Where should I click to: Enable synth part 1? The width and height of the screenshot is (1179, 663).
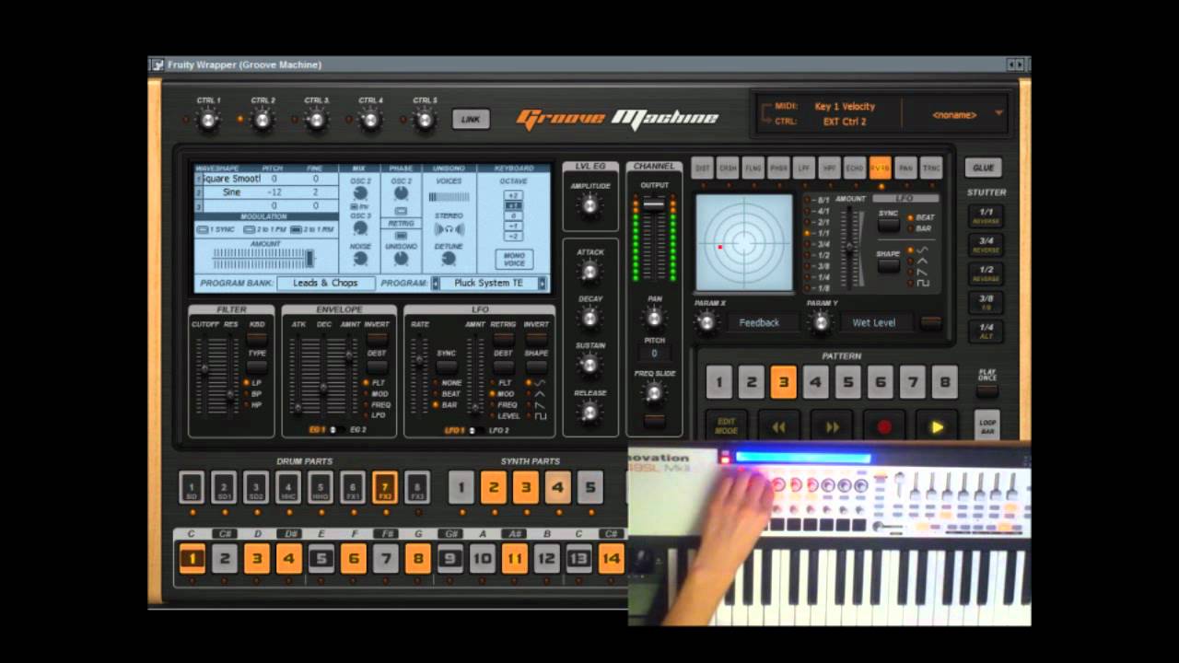point(461,487)
